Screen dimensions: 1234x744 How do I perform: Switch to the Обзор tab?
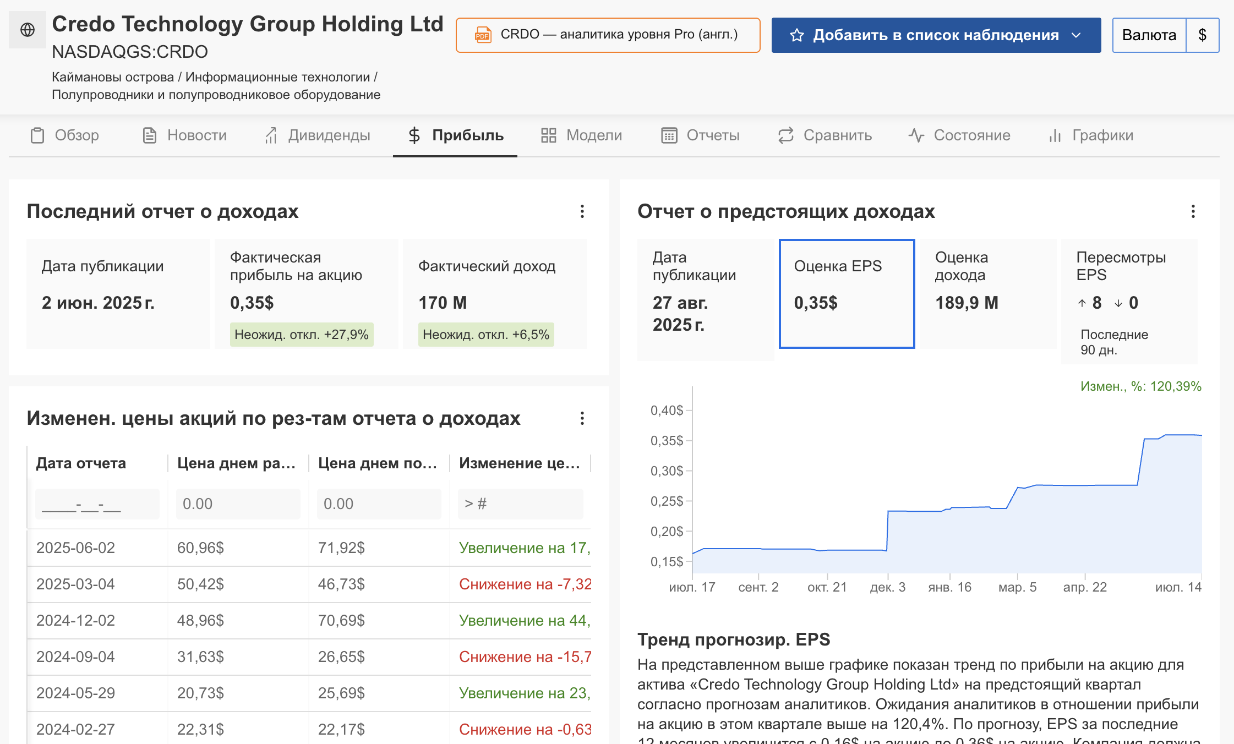64,135
